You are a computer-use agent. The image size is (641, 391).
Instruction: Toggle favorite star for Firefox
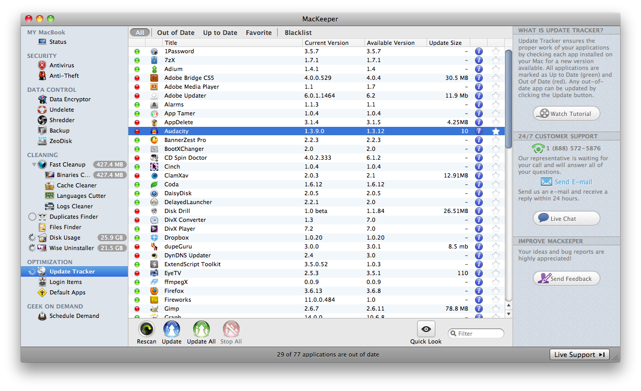(496, 291)
